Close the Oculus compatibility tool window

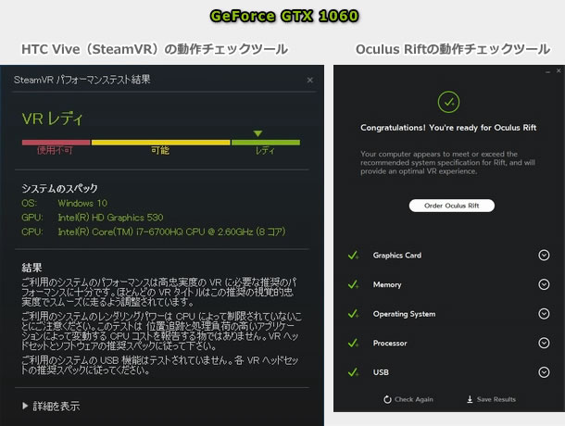[x=559, y=70]
